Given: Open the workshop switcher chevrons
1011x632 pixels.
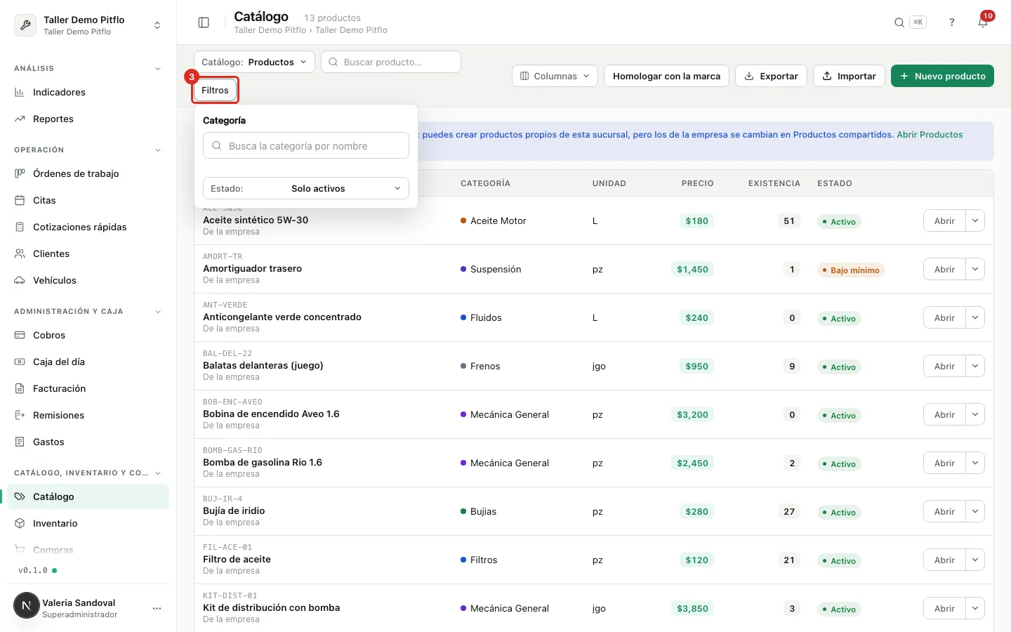Looking at the screenshot, I should point(157,25).
